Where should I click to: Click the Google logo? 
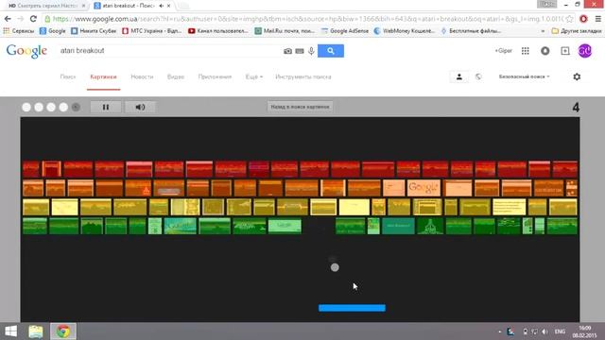coord(26,51)
